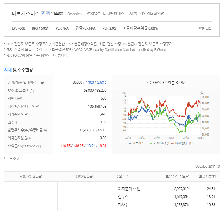221x211 pixels.
Task: Open the company homepage icon next to 데브시스터즈
Action: pos(43,13)
